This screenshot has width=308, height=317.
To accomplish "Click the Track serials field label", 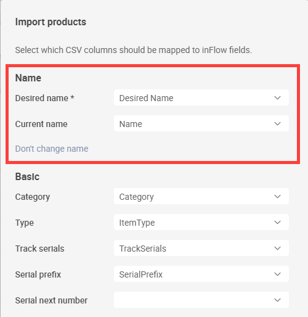I will point(39,249).
